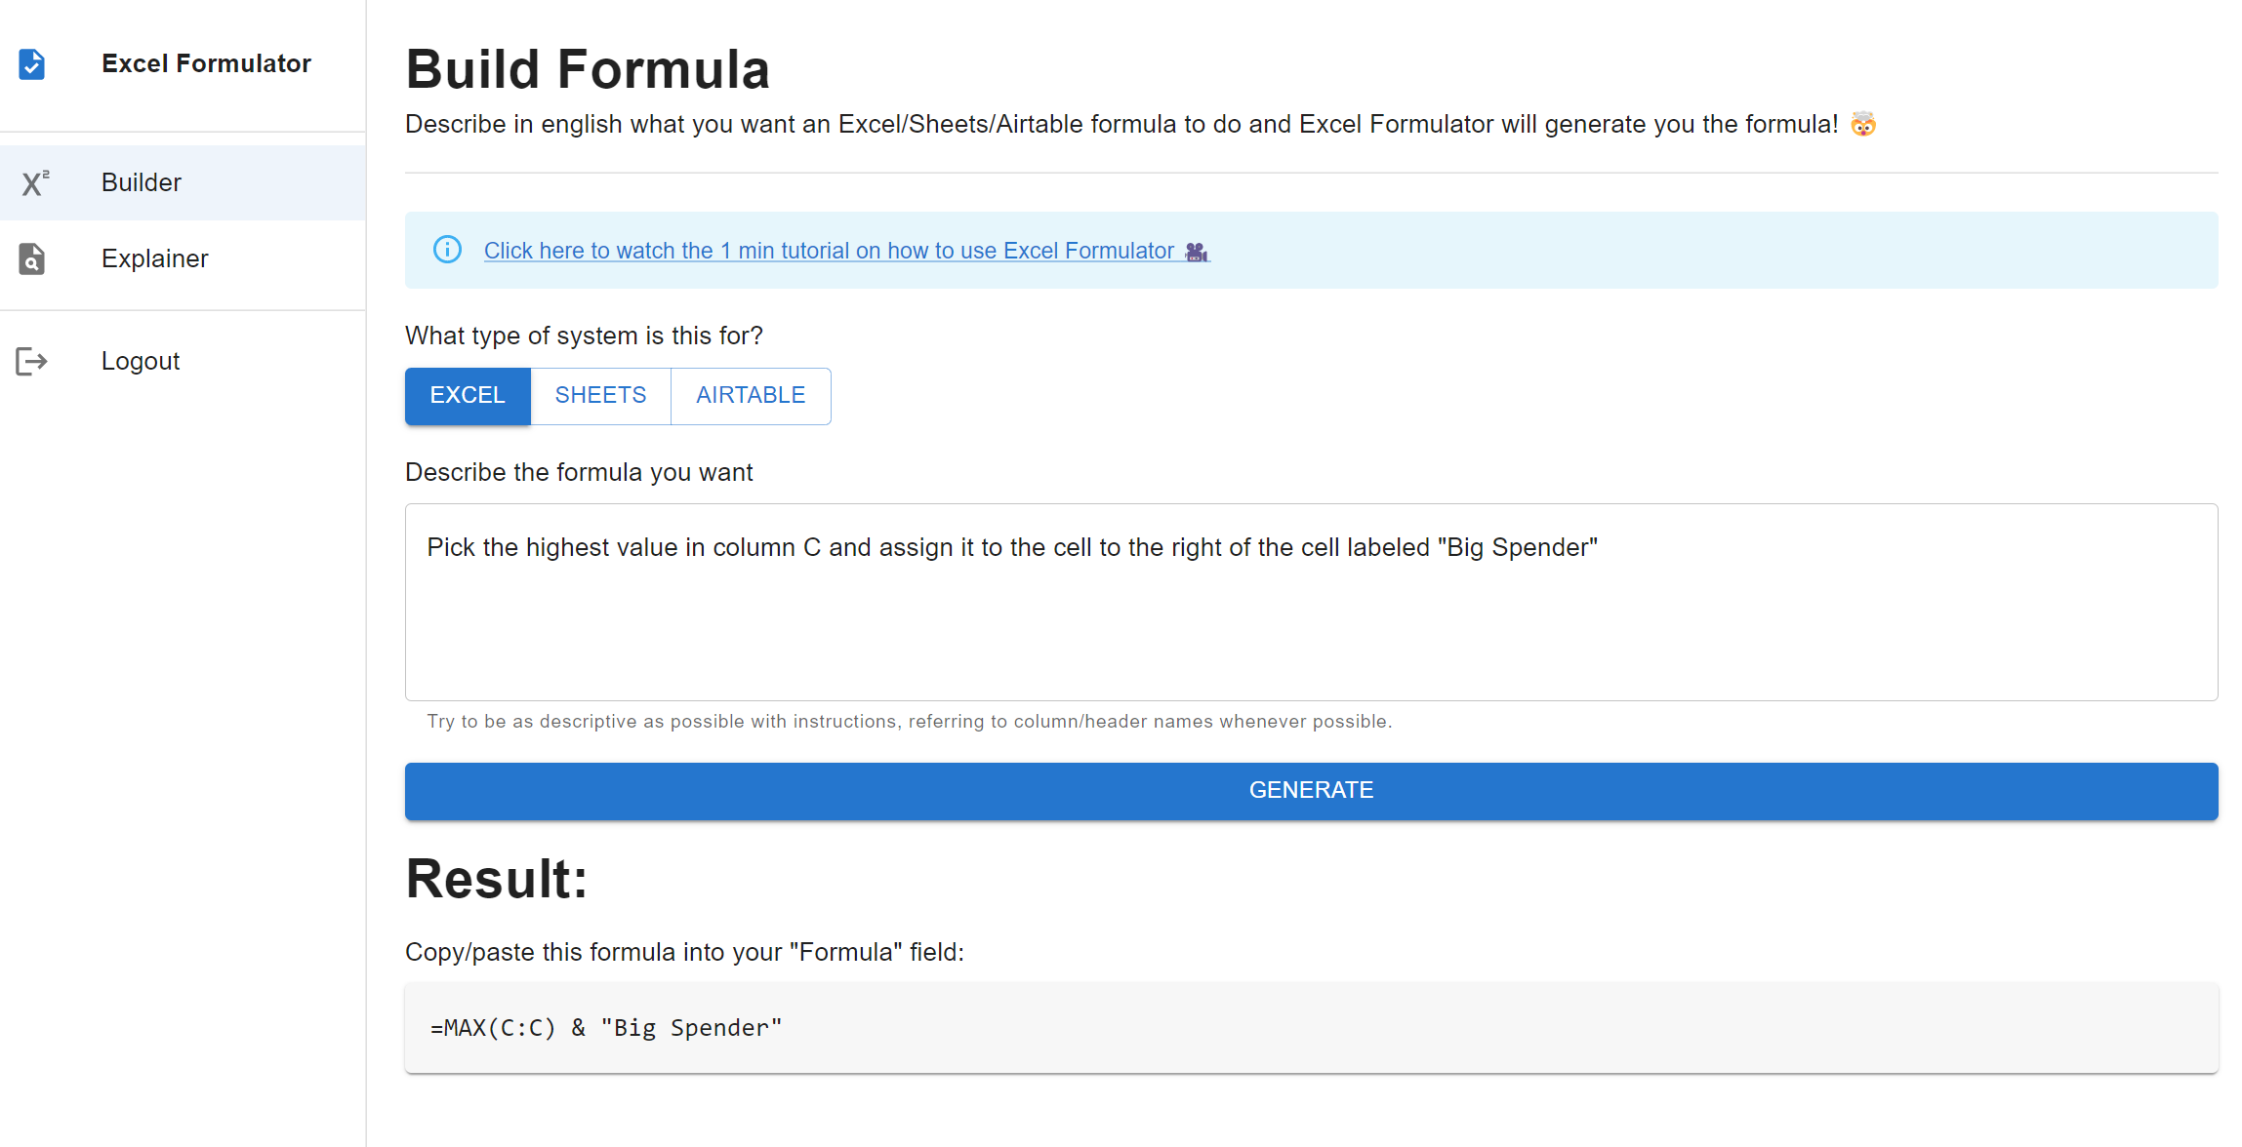Click the Excel Formulator title text

[x=206, y=63]
